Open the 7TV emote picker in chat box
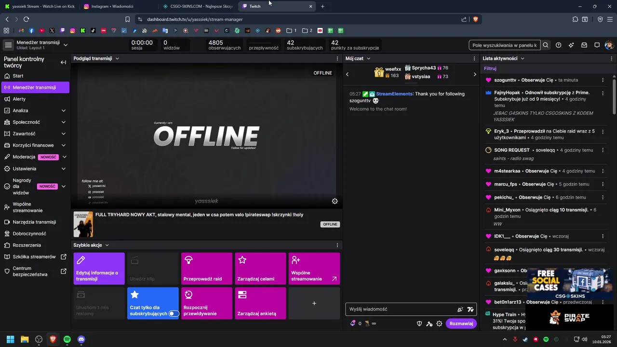The image size is (617, 347). 470,309
